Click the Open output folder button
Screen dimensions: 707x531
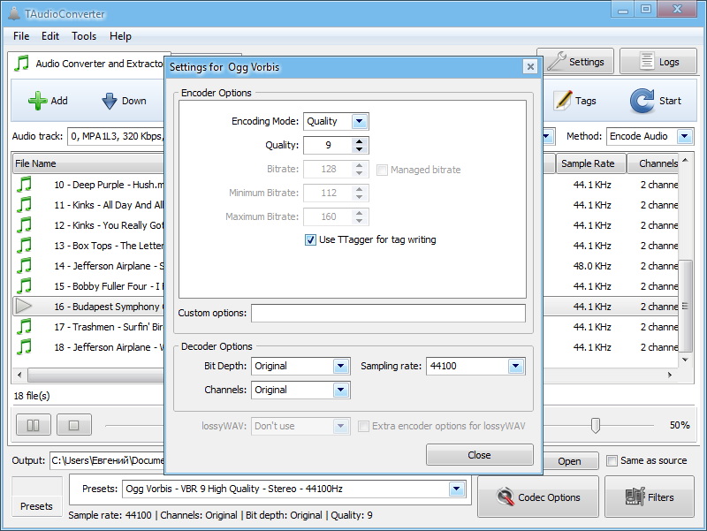[569, 461]
